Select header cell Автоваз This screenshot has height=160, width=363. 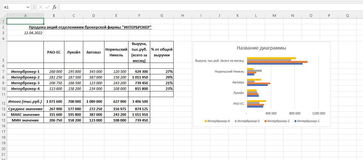[94, 52]
